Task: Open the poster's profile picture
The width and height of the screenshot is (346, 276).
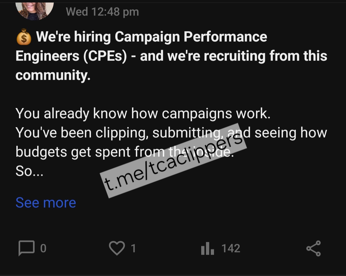Action: tap(35, 10)
